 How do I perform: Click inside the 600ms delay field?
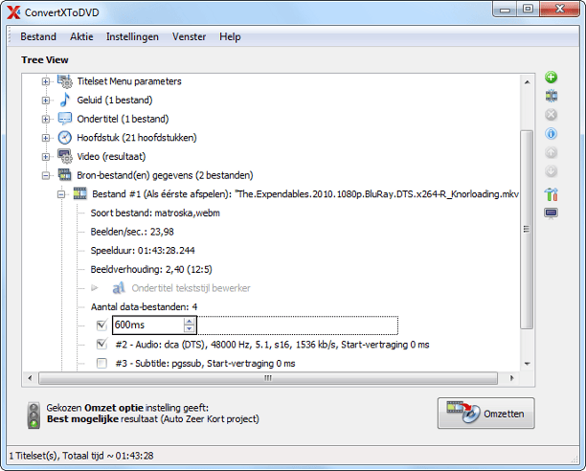(148, 325)
